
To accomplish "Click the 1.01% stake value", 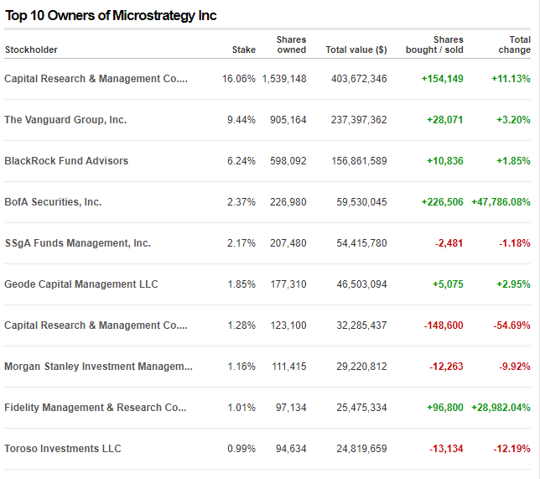I will [x=241, y=408].
